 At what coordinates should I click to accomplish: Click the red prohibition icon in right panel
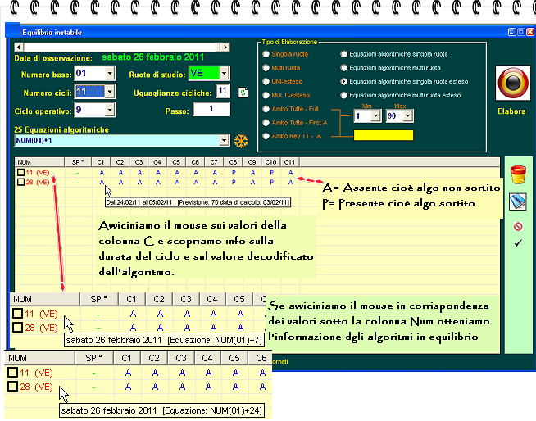point(516,226)
